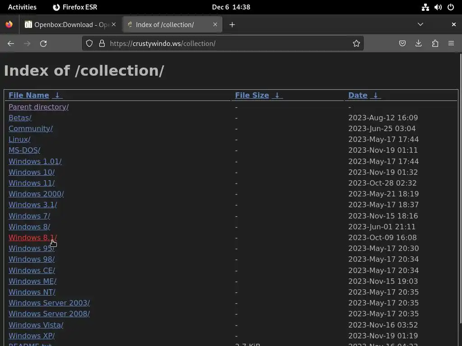Select the date 2023-Nov-19 01:32
Image resolution: width=462 pixels, height=346 pixels.
pyautogui.click(x=383, y=172)
